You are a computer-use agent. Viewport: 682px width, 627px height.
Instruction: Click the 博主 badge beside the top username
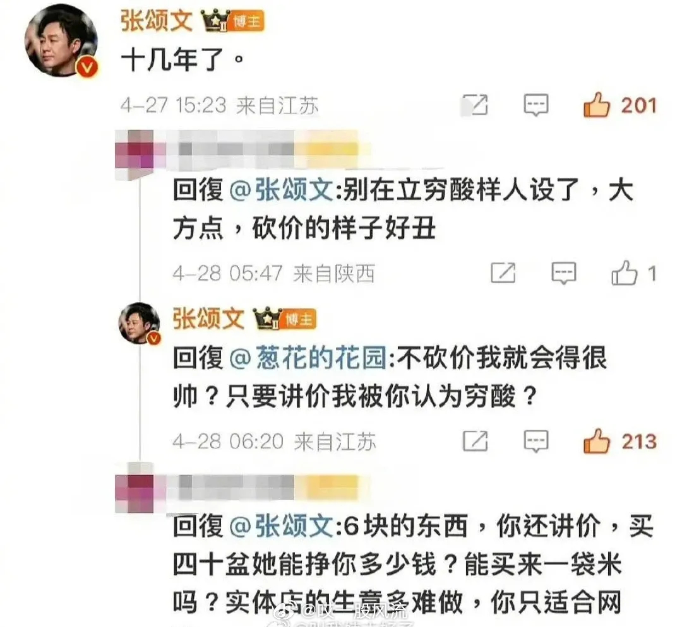coord(248,21)
